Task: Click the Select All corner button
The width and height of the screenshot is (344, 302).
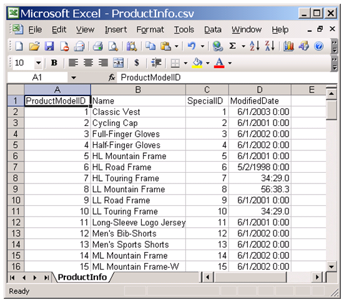Action: click(16, 90)
